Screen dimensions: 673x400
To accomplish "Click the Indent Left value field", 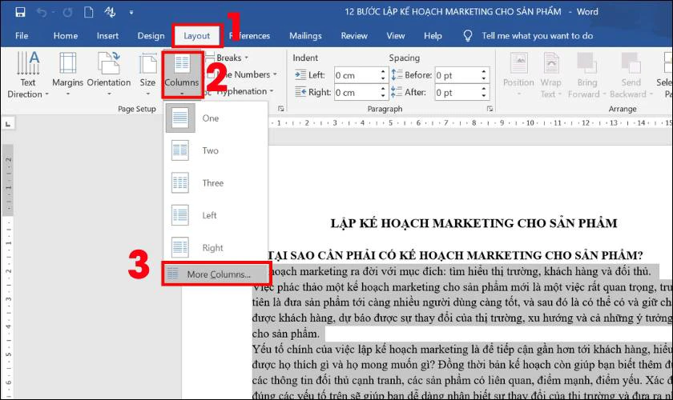I will click(357, 75).
